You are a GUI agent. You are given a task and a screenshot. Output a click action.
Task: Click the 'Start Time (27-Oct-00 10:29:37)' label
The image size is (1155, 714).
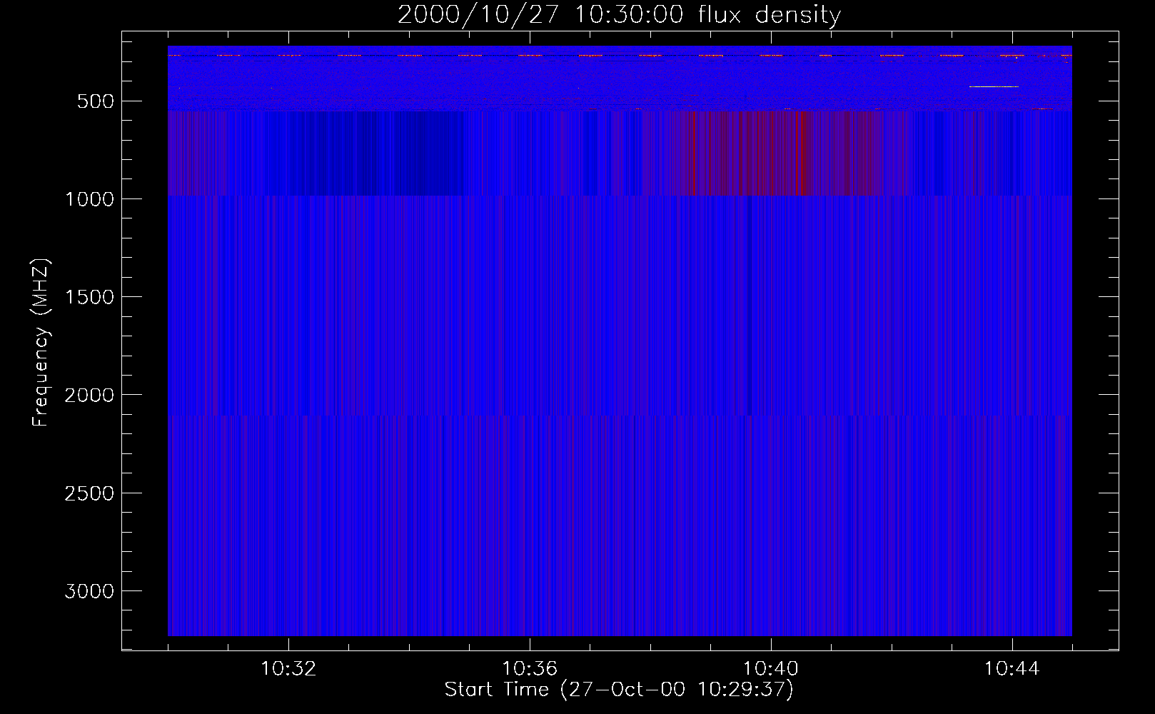click(x=619, y=690)
